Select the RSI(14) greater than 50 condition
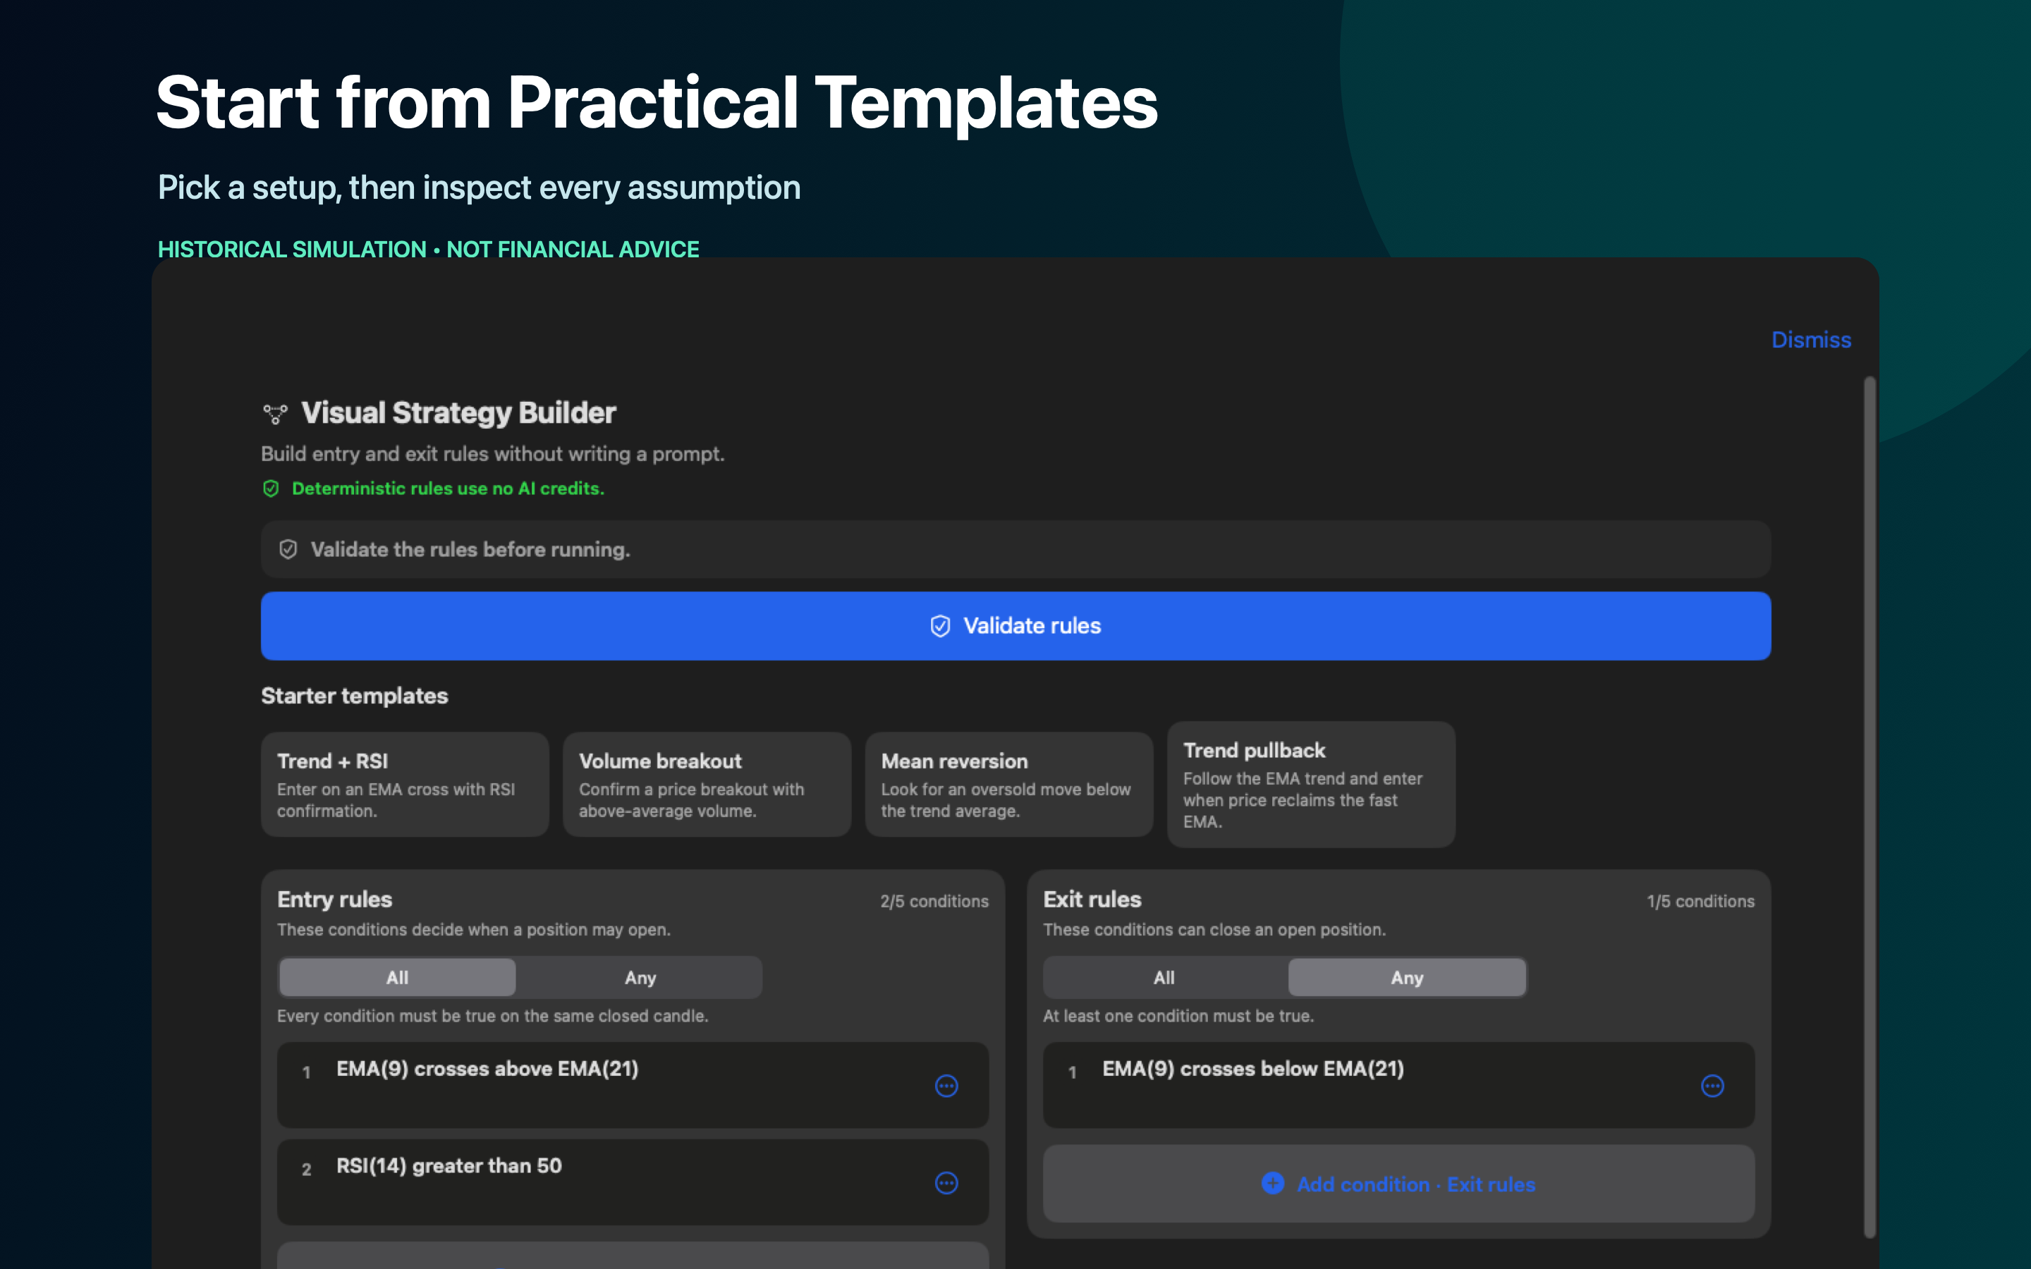Image resolution: width=2031 pixels, height=1269 pixels. 633,1182
